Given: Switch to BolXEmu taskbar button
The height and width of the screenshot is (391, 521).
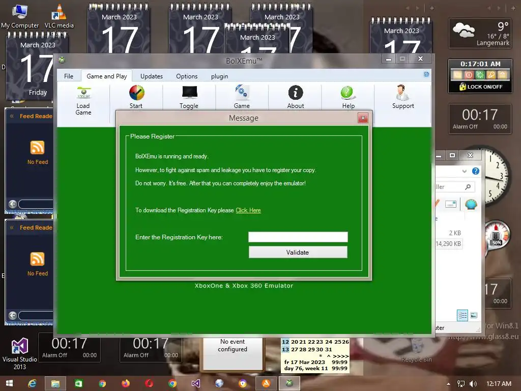Looking at the screenshot, I should tap(290, 383).
